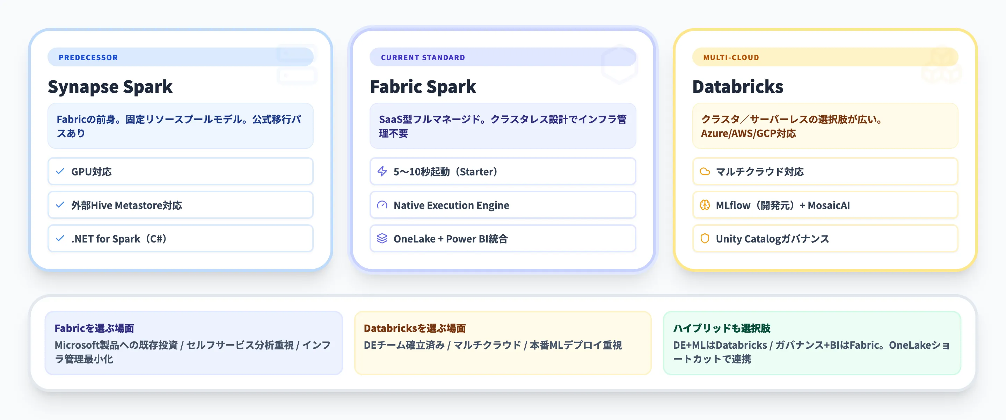Click the gauge icon beside Native Execution Engine
1006x420 pixels.
click(382, 205)
